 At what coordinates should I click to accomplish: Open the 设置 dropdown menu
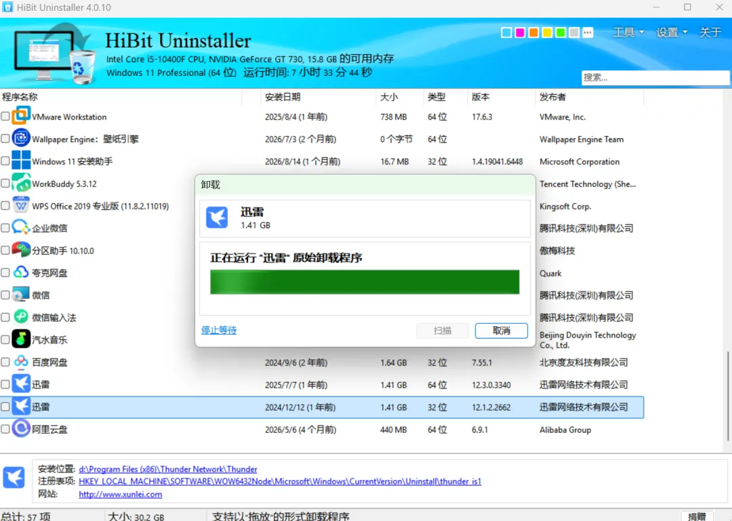672,33
